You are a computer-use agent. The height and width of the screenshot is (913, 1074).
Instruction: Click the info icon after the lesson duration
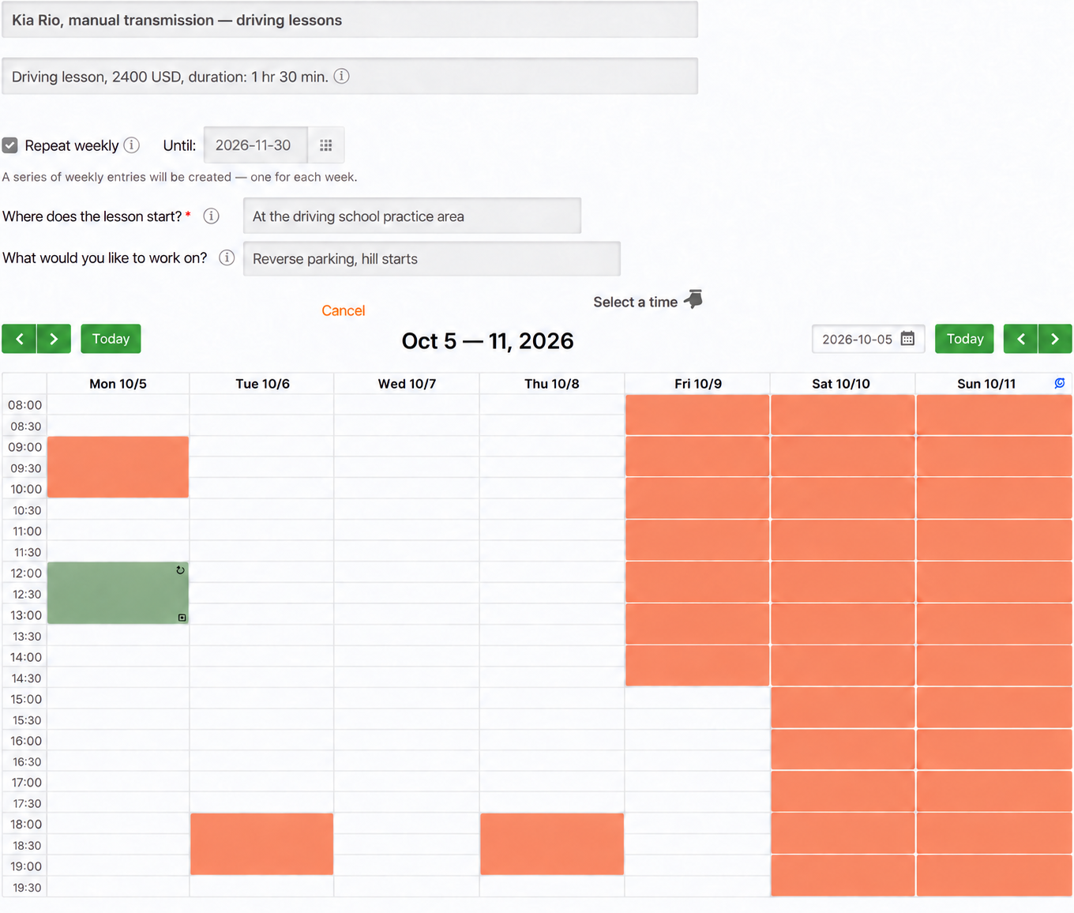tap(341, 77)
